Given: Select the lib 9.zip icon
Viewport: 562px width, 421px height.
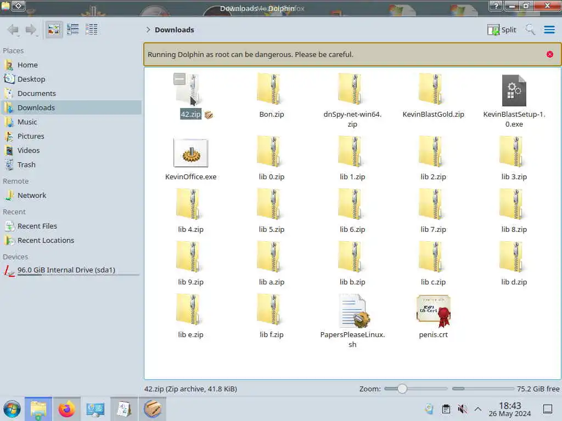Looking at the screenshot, I should [190, 257].
